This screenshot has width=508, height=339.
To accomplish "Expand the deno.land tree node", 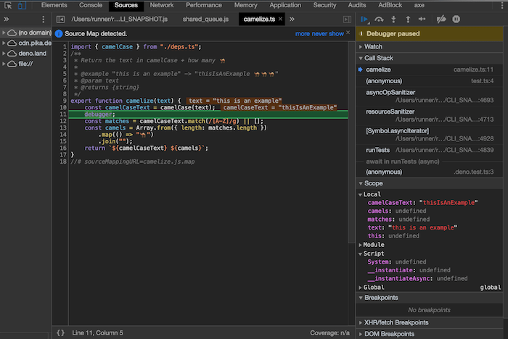I will 4,54.
